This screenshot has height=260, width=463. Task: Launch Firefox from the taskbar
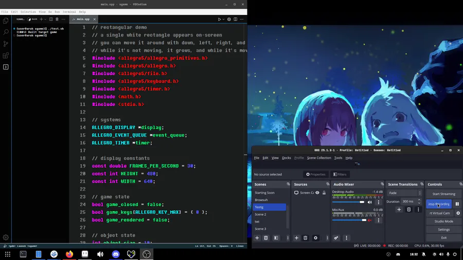pyautogui.click(x=69, y=254)
